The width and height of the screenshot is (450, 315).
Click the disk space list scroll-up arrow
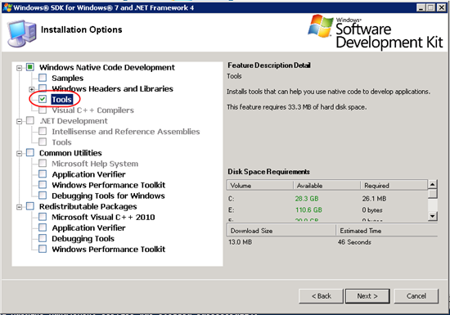tap(433, 184)
